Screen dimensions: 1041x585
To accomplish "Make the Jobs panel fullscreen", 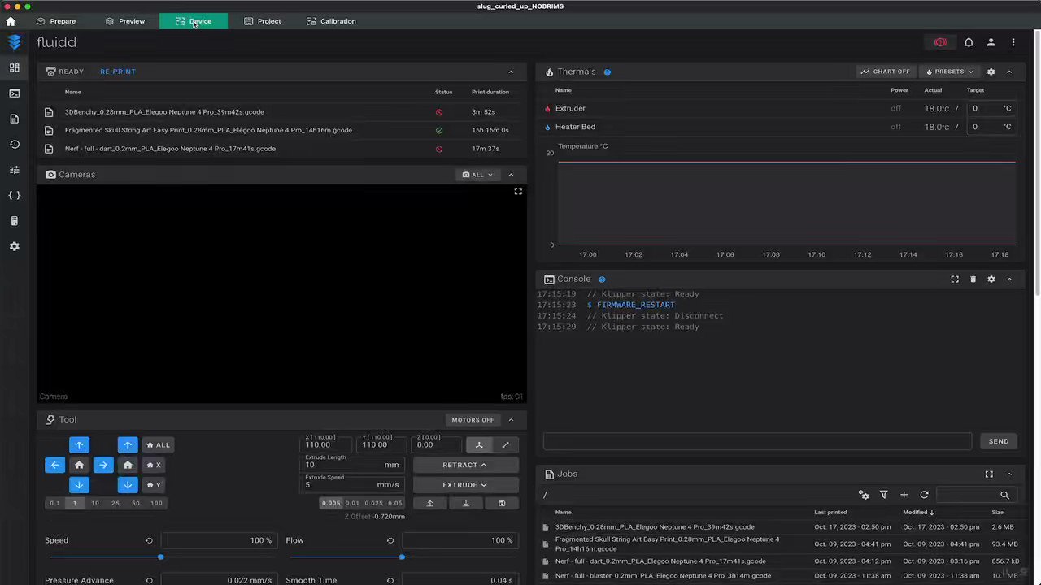I will (989, 474).
